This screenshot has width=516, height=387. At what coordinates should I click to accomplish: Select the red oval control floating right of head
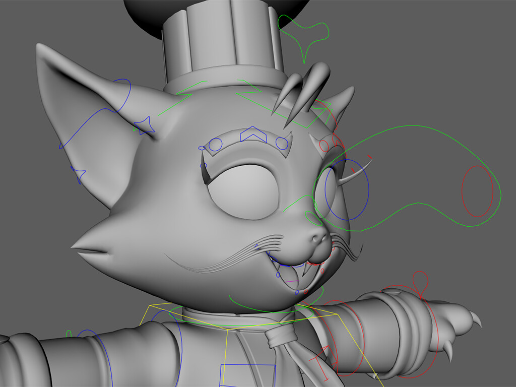click(478, 191)
